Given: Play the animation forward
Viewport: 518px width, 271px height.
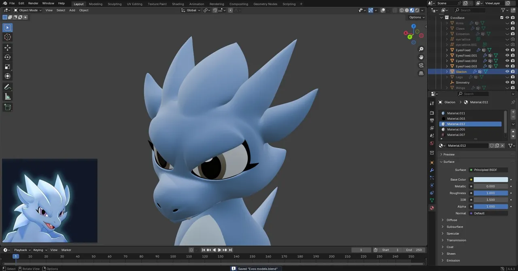Looking at the screenshot, I should click(219, 250).
